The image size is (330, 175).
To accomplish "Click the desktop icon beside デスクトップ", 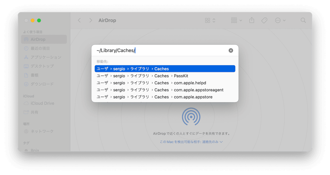I will (x=26, y=66).
